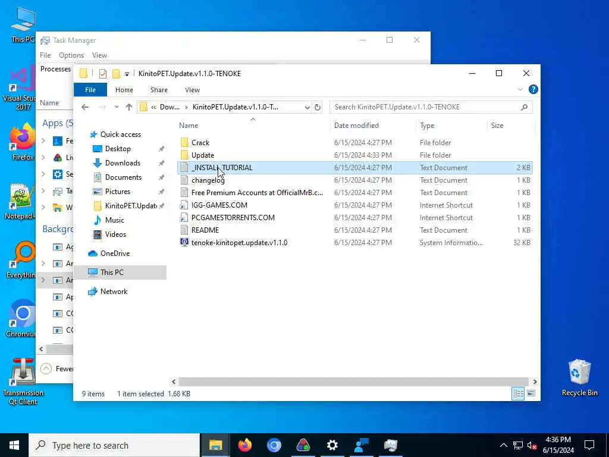Open the Update folder
The image size is (609, 457).
202,155
